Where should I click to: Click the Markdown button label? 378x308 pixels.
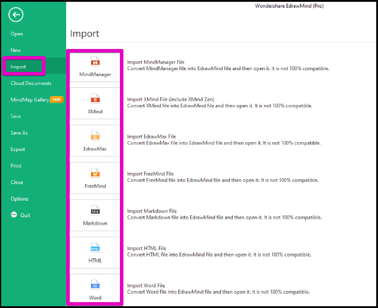[95, 223]
